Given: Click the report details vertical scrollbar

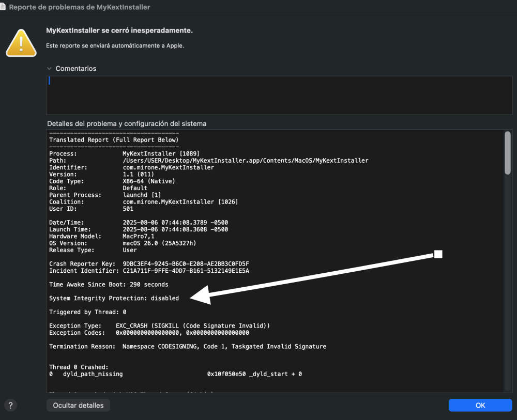Looking at the screenshot, I should [x=508, y=153].
